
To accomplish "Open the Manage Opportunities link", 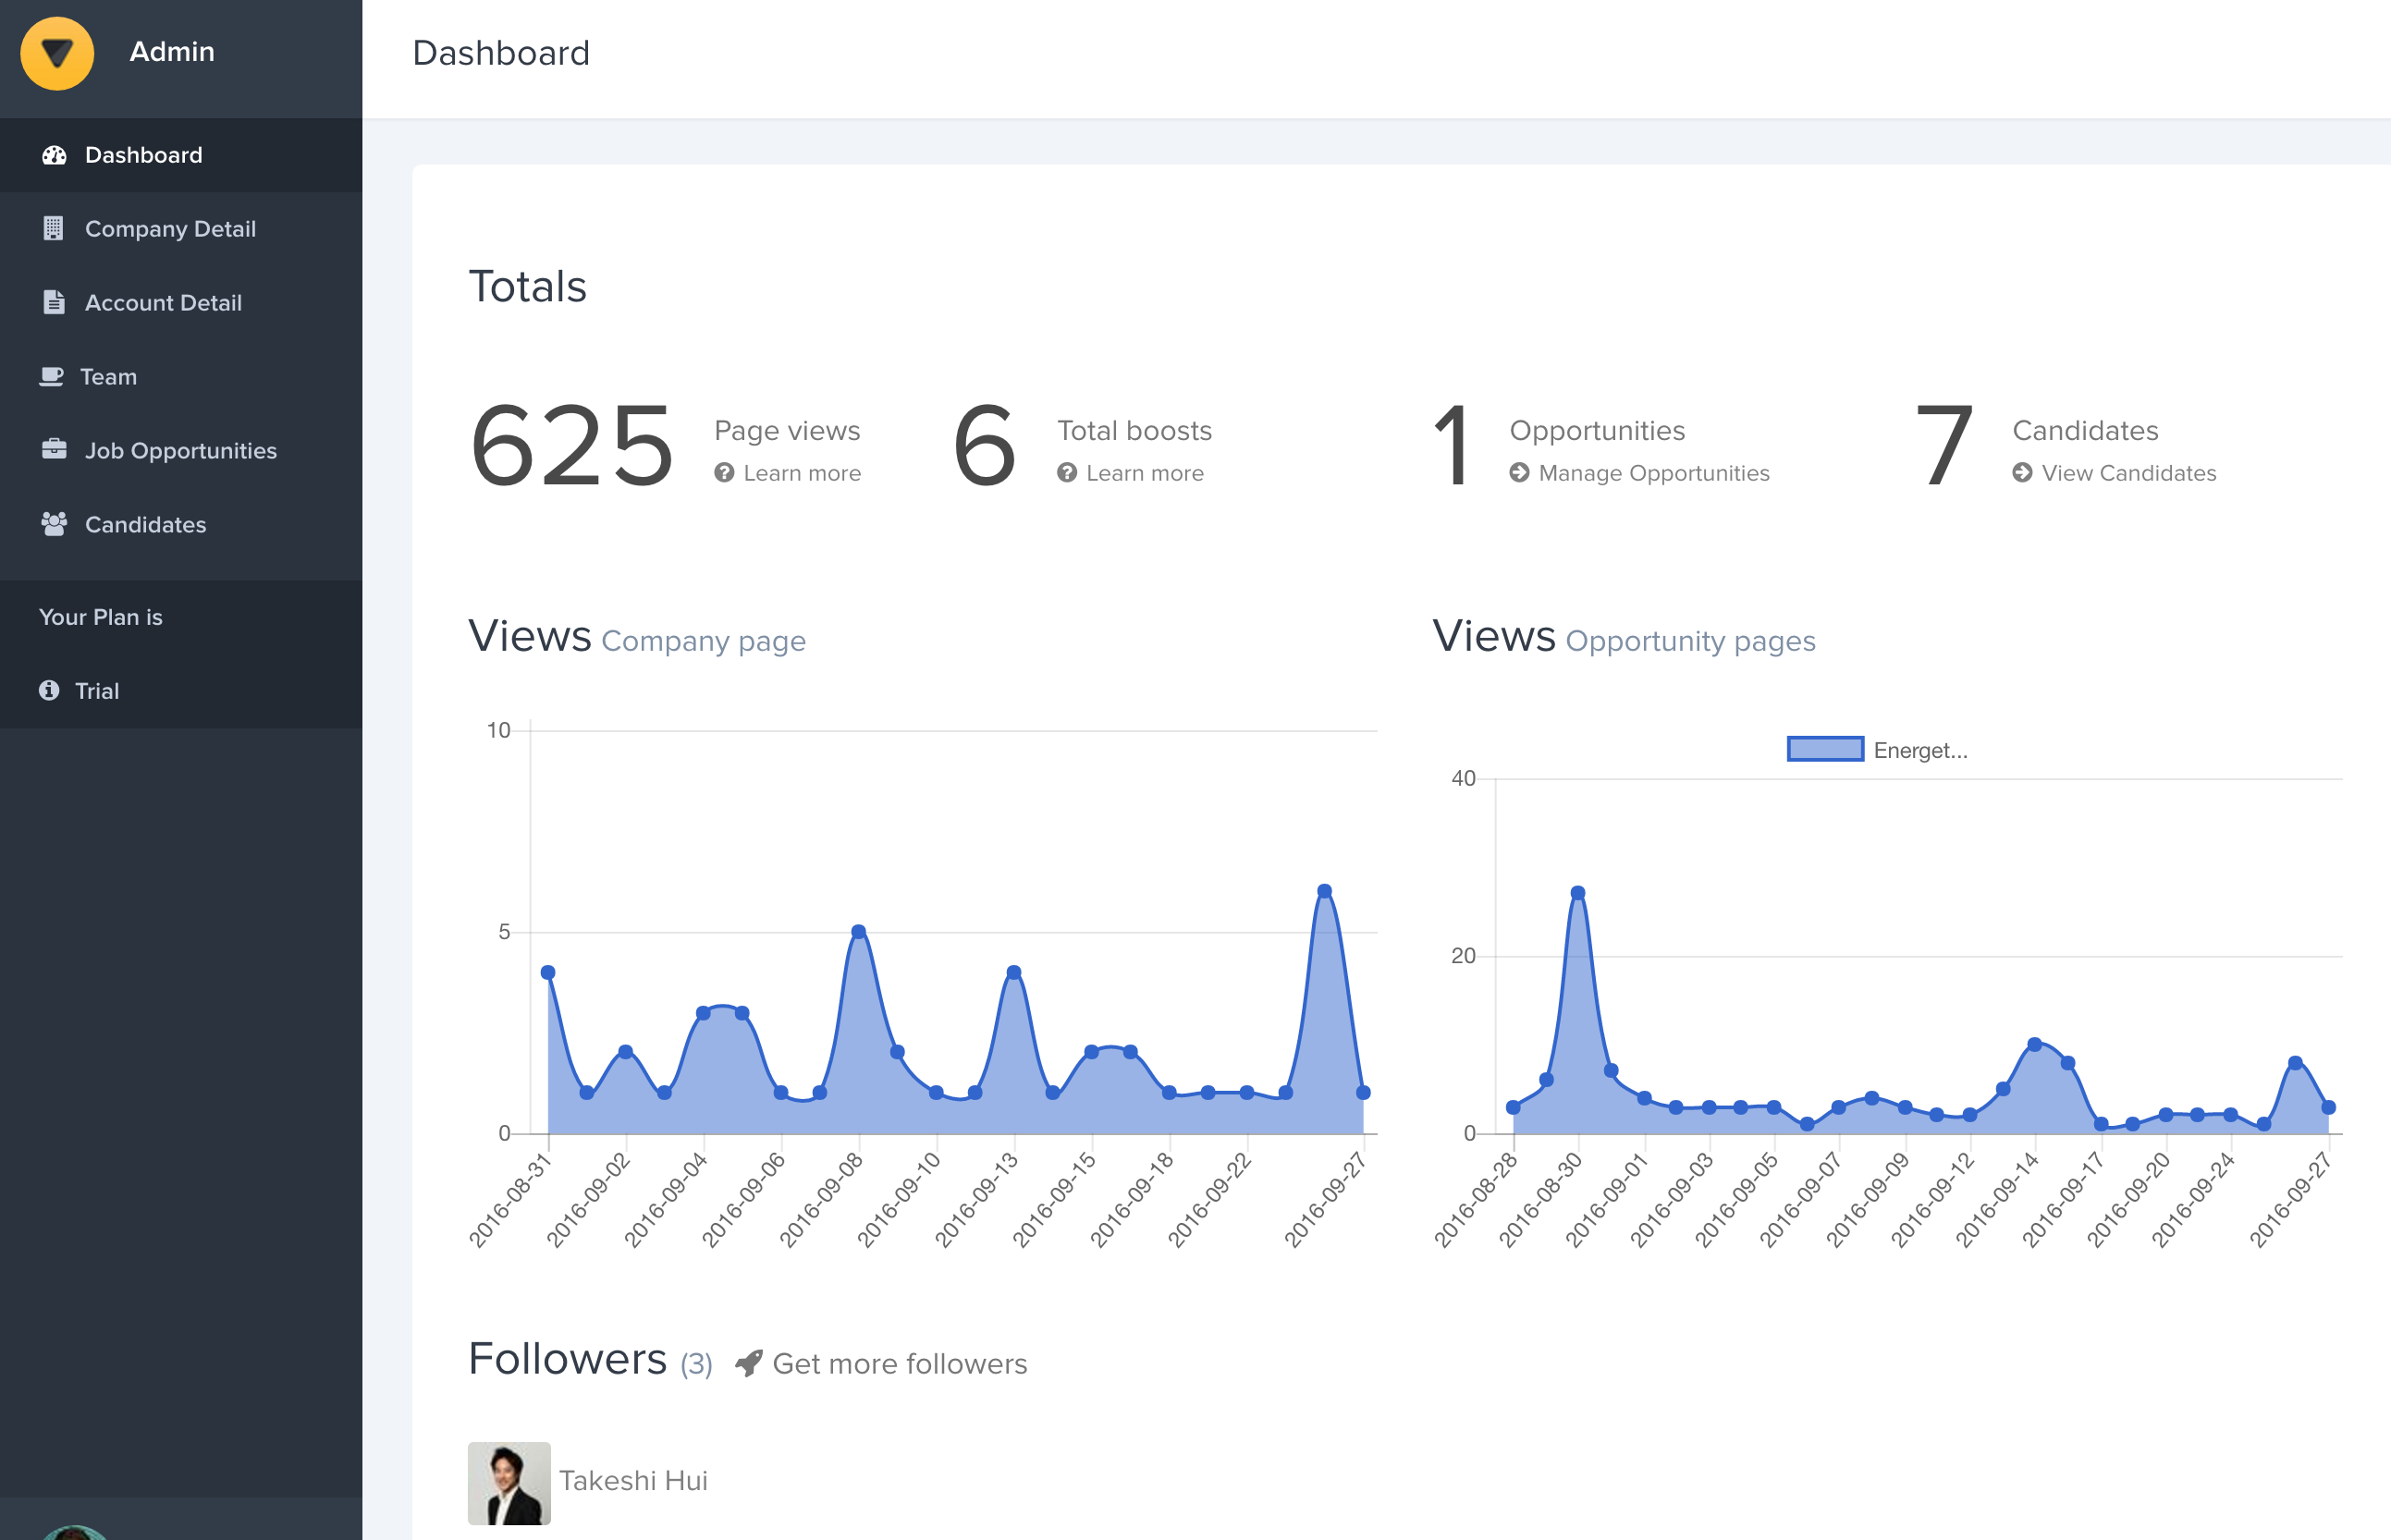I will (1653, 473).
